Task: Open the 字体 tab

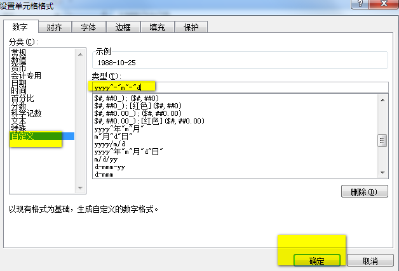Action: (89, 27)
